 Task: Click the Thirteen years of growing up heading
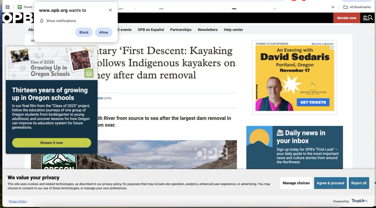coord(50,94)
